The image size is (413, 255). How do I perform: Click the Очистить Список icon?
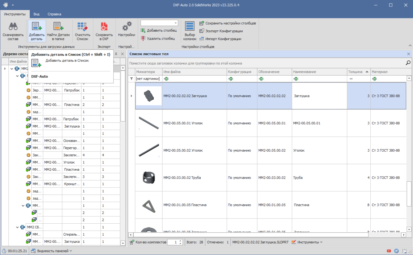tap(82, 27)
